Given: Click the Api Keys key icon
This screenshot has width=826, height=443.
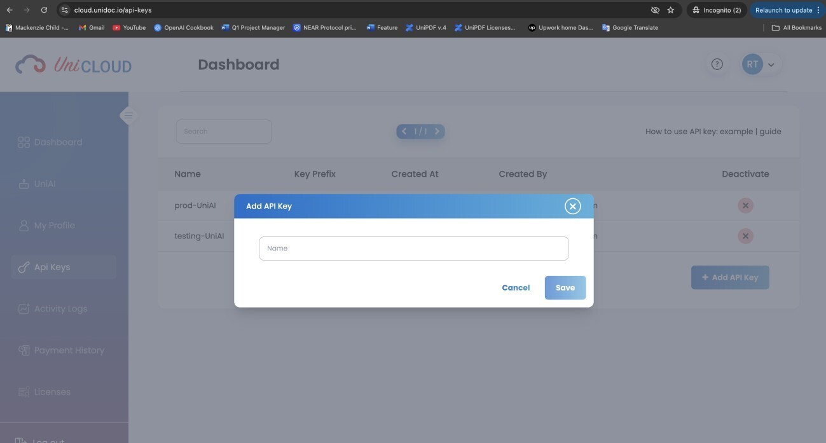Looking at the screenshot, I should 24,266.
